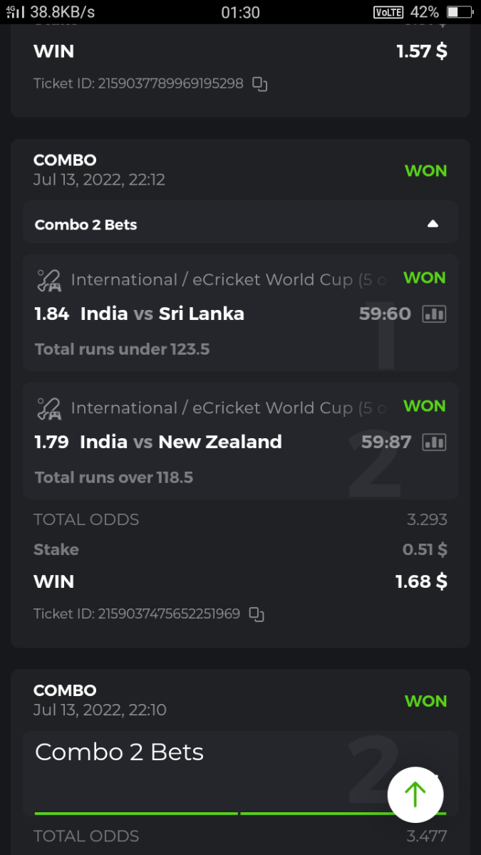Image resolution: width=481 pixels, height=855 pixels.
Task: Select the Jul 13, 22:12 combo ticket header
Action: [99, 170]
